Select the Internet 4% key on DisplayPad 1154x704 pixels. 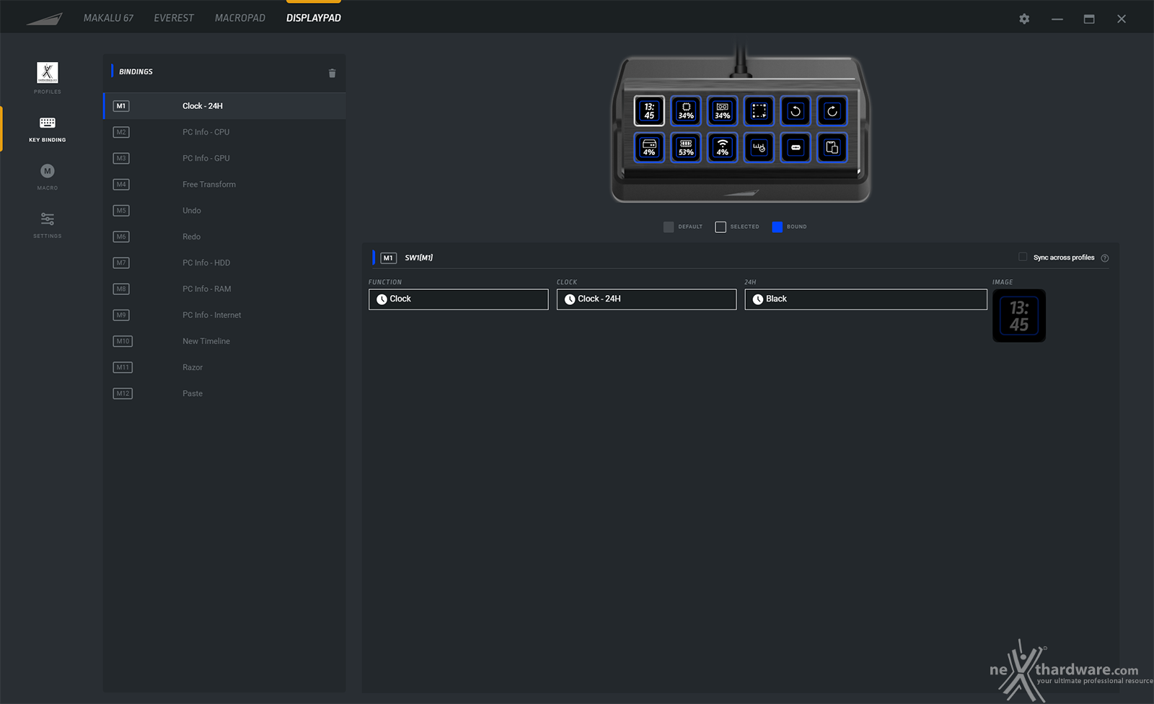point(722,147)
